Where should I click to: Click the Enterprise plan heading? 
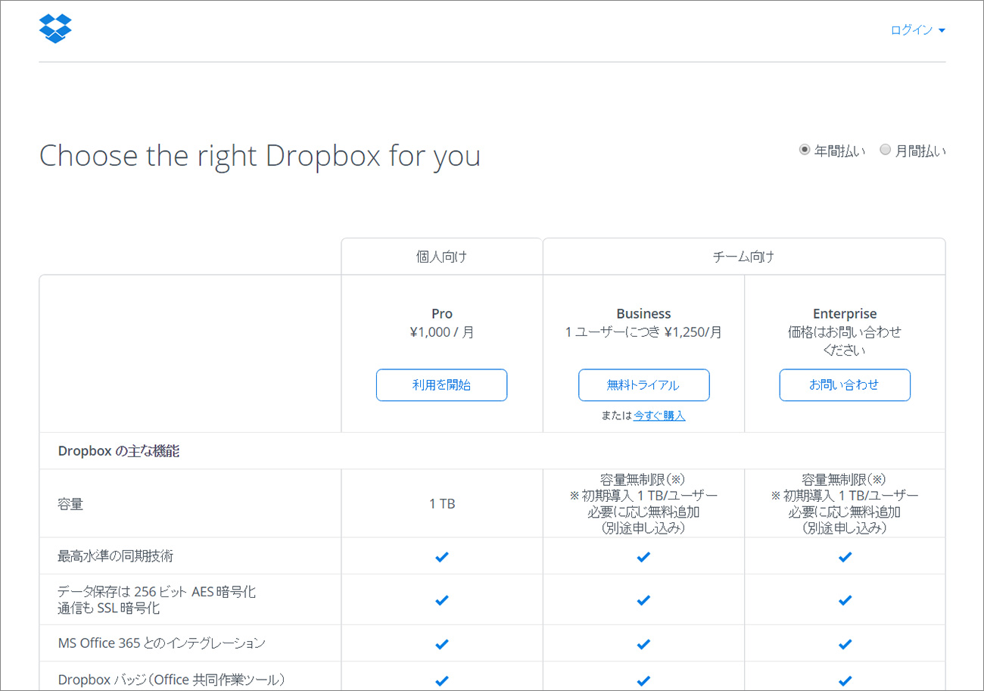click(845, 313)
